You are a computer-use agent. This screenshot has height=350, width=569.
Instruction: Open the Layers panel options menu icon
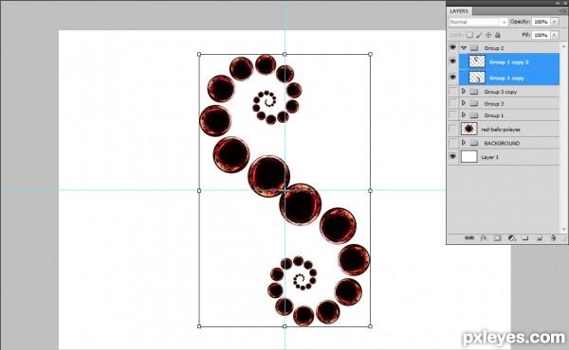[x=563, y=11]
